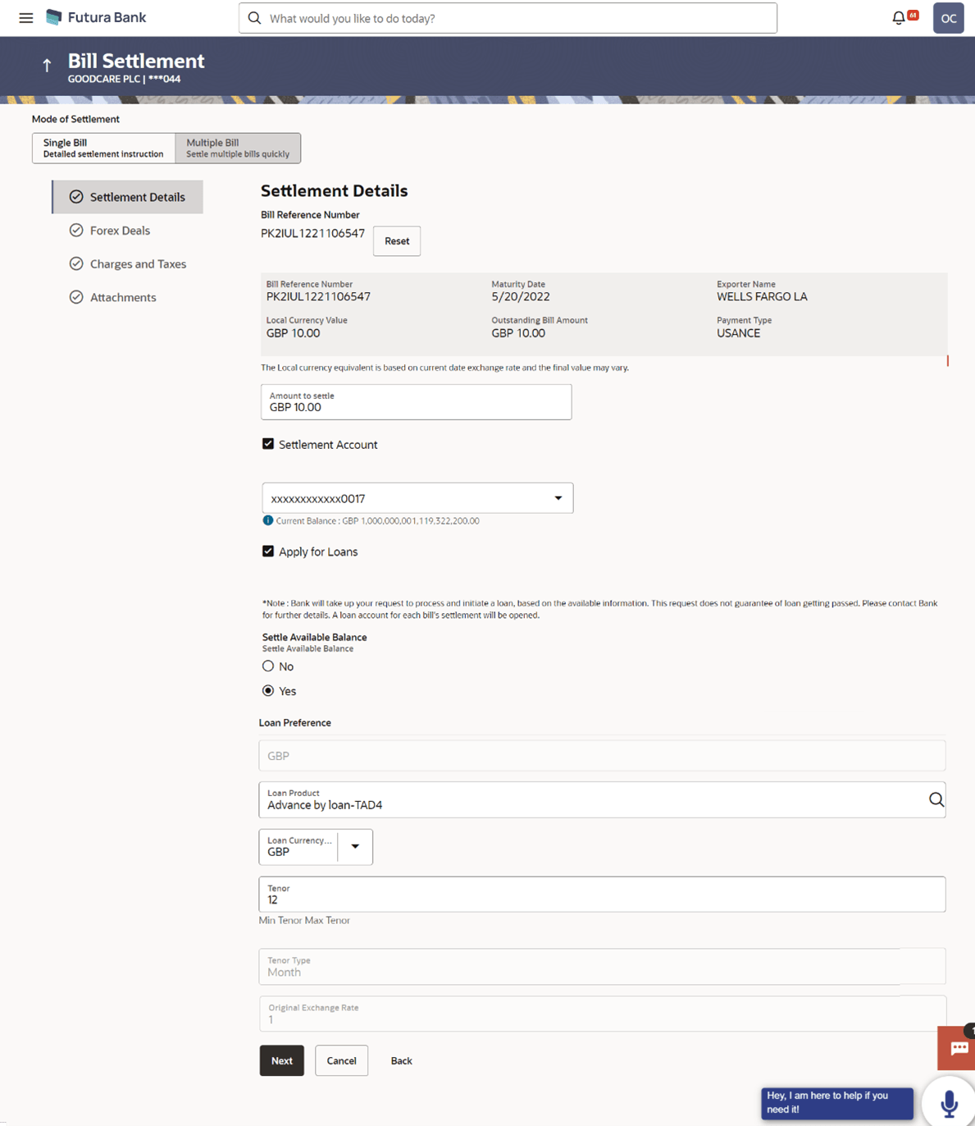Open the Loan Product search lookup icon

(x=936, y=799)
